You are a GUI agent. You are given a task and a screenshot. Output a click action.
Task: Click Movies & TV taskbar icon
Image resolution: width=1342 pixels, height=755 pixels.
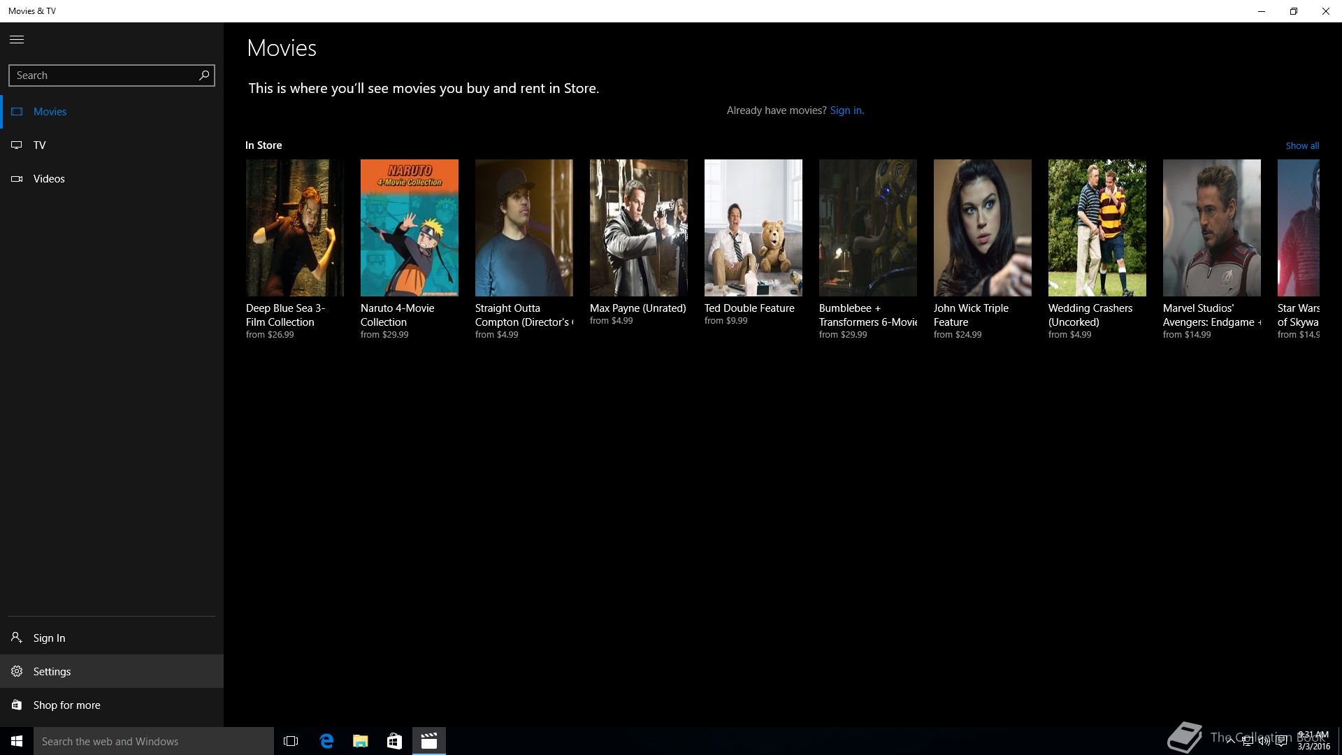(429, 741)
